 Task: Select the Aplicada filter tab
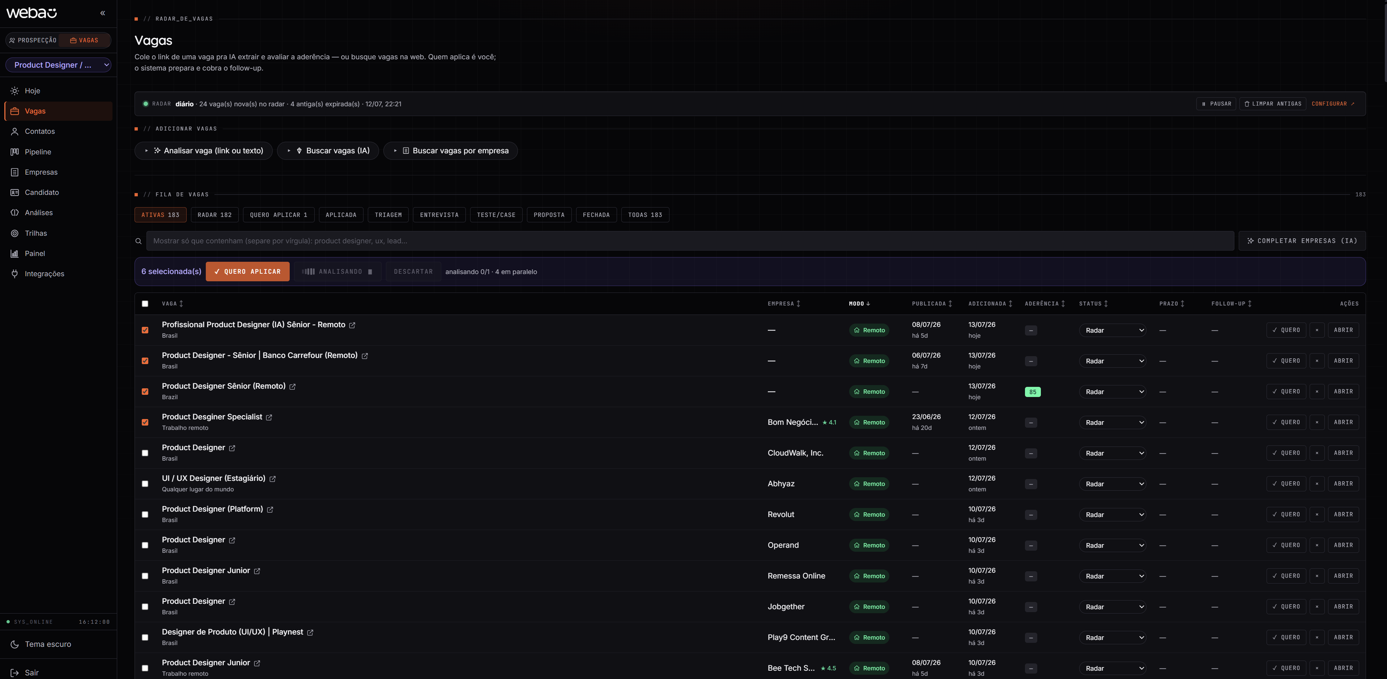point(341,215)
